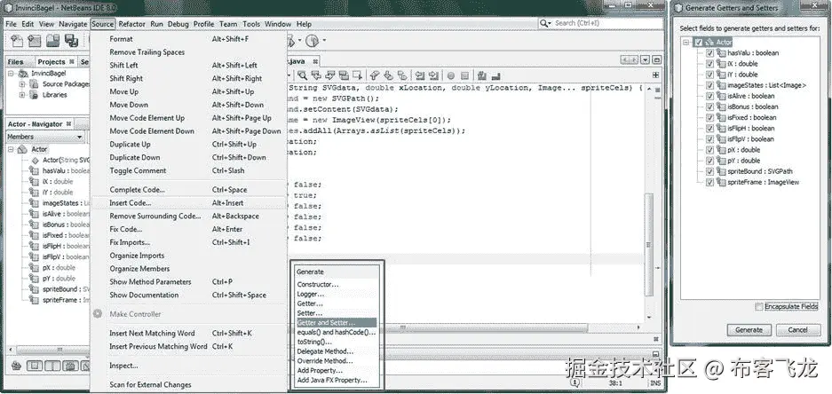Screen dimensions: 832x394
Task: Close the Projects tab with its x
Action: click(72, 61)
